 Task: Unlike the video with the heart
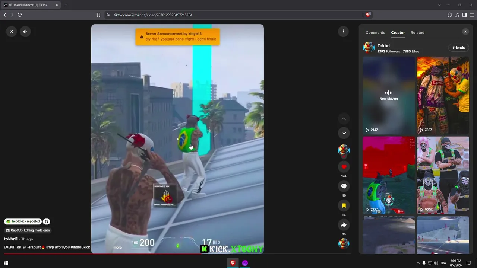coord(344,167)
